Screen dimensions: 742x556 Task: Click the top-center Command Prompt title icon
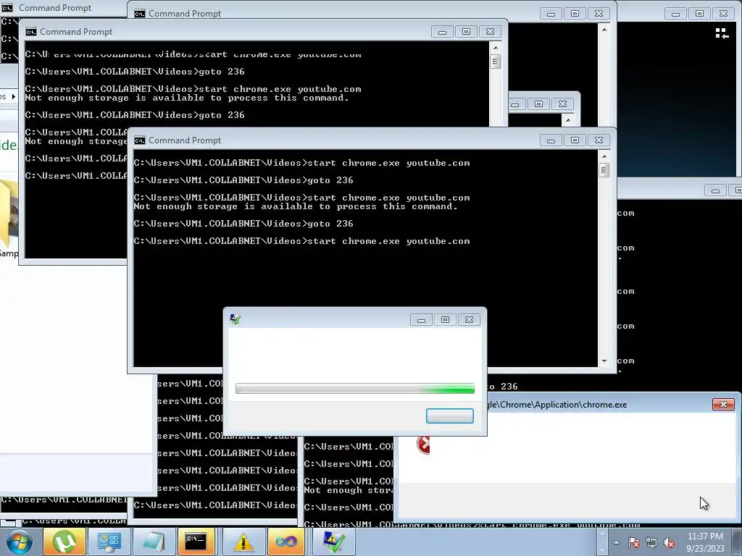(140, 14)
